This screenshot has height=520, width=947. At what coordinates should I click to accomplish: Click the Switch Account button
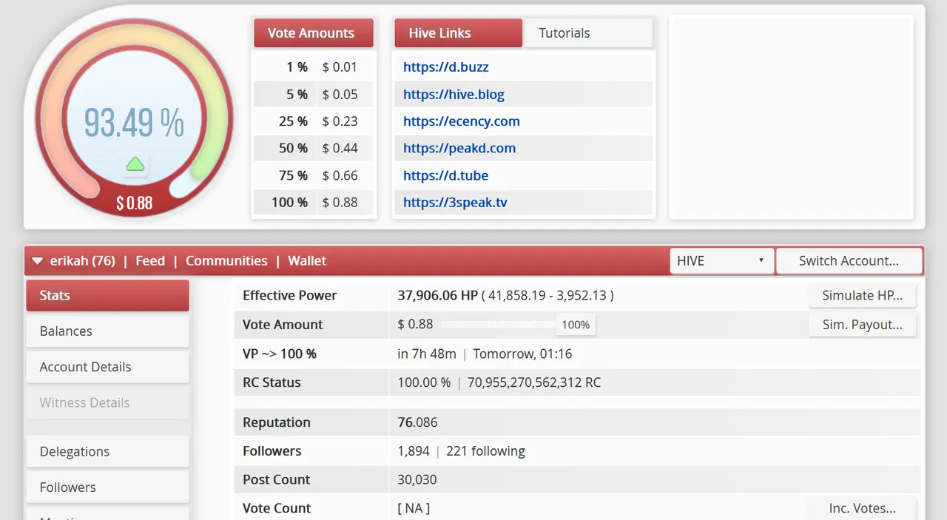click(849, 261)
